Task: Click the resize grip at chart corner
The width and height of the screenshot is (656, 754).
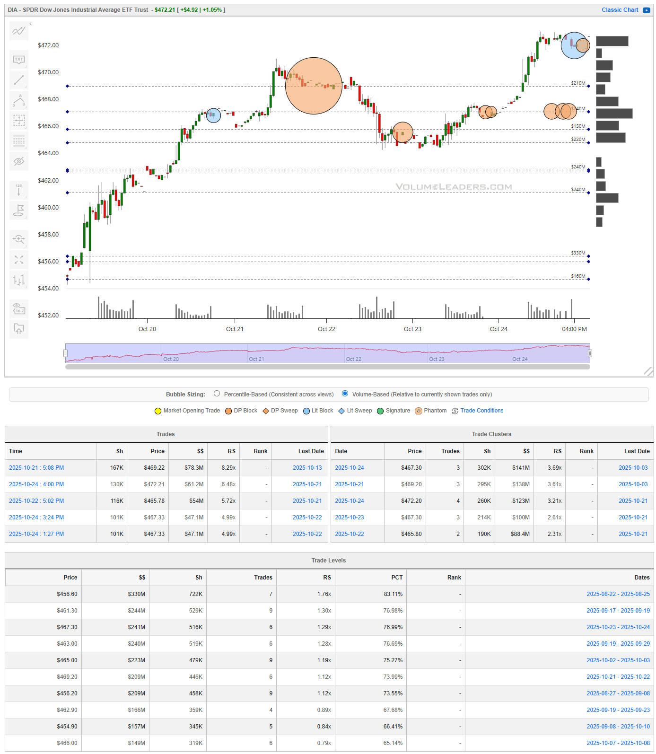Action: point(648,372)
